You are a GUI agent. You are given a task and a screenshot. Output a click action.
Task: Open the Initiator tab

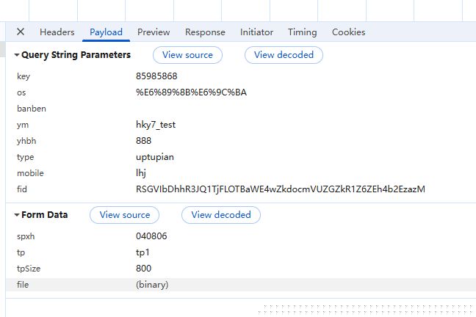click(256, 32)
